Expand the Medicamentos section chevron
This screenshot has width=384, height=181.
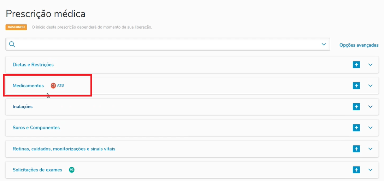coord(370,86)
